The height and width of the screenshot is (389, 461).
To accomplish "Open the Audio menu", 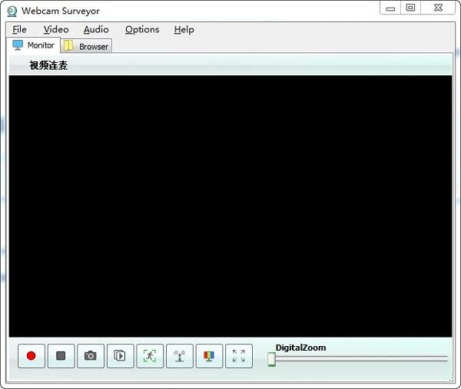I will pyautogui.click(x=96, y=30).
